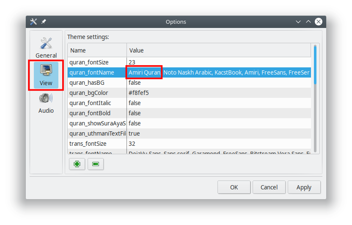Select the quran_fontSize row name

coord(89,62)
